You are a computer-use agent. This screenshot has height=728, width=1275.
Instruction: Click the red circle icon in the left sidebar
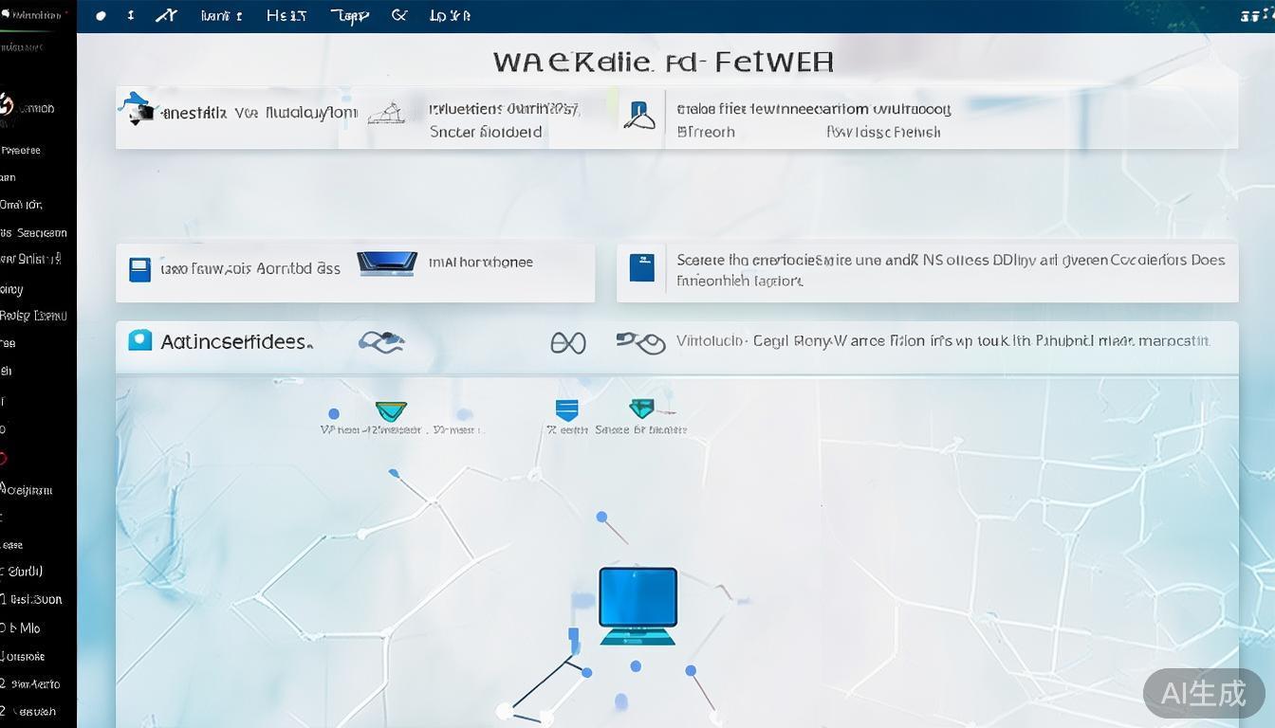pos(3,459)
